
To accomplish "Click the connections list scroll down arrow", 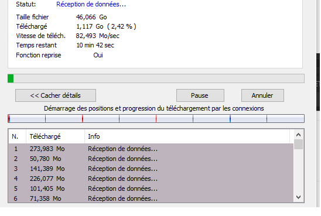I will coord(299,197).
